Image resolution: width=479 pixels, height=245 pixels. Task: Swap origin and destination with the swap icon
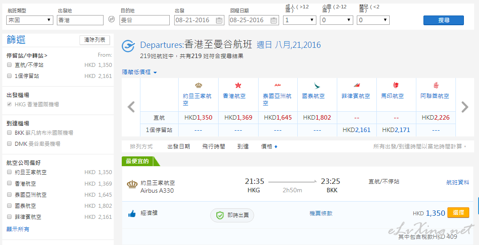[x=112, y=19]
